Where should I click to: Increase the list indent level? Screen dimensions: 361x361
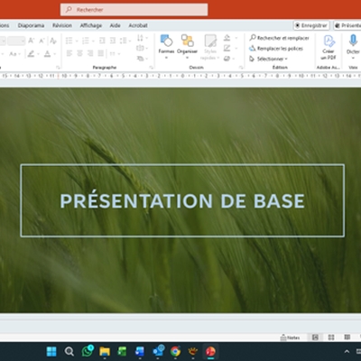(113, 41)
